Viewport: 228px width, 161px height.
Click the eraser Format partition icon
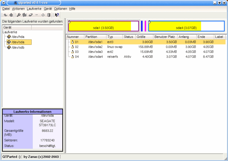(31, 15)
